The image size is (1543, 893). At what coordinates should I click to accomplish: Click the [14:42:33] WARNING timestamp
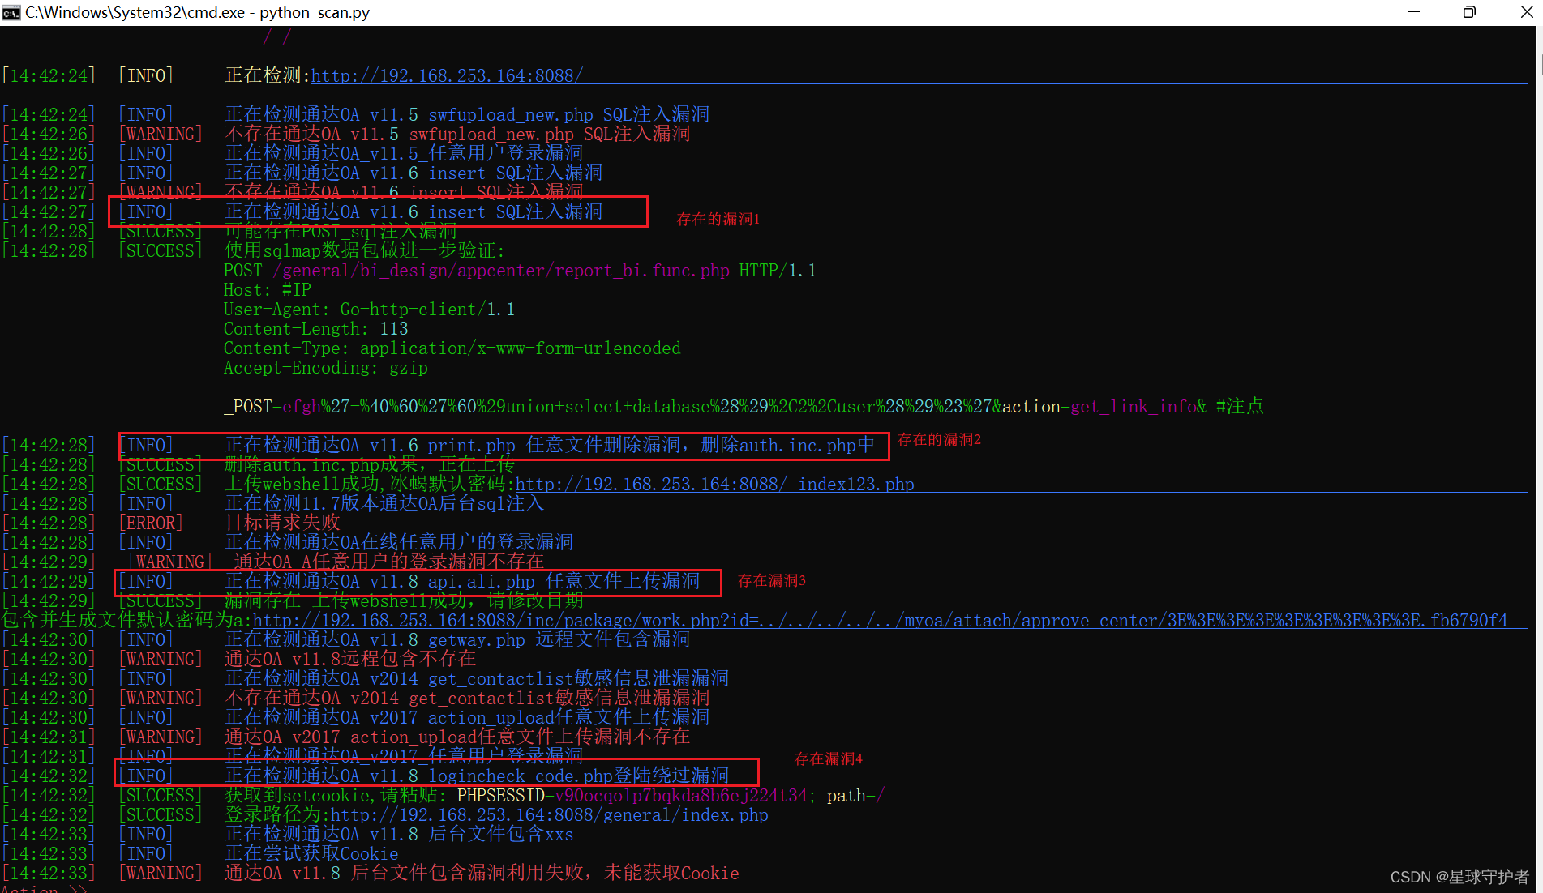click(x=49, y=873)
